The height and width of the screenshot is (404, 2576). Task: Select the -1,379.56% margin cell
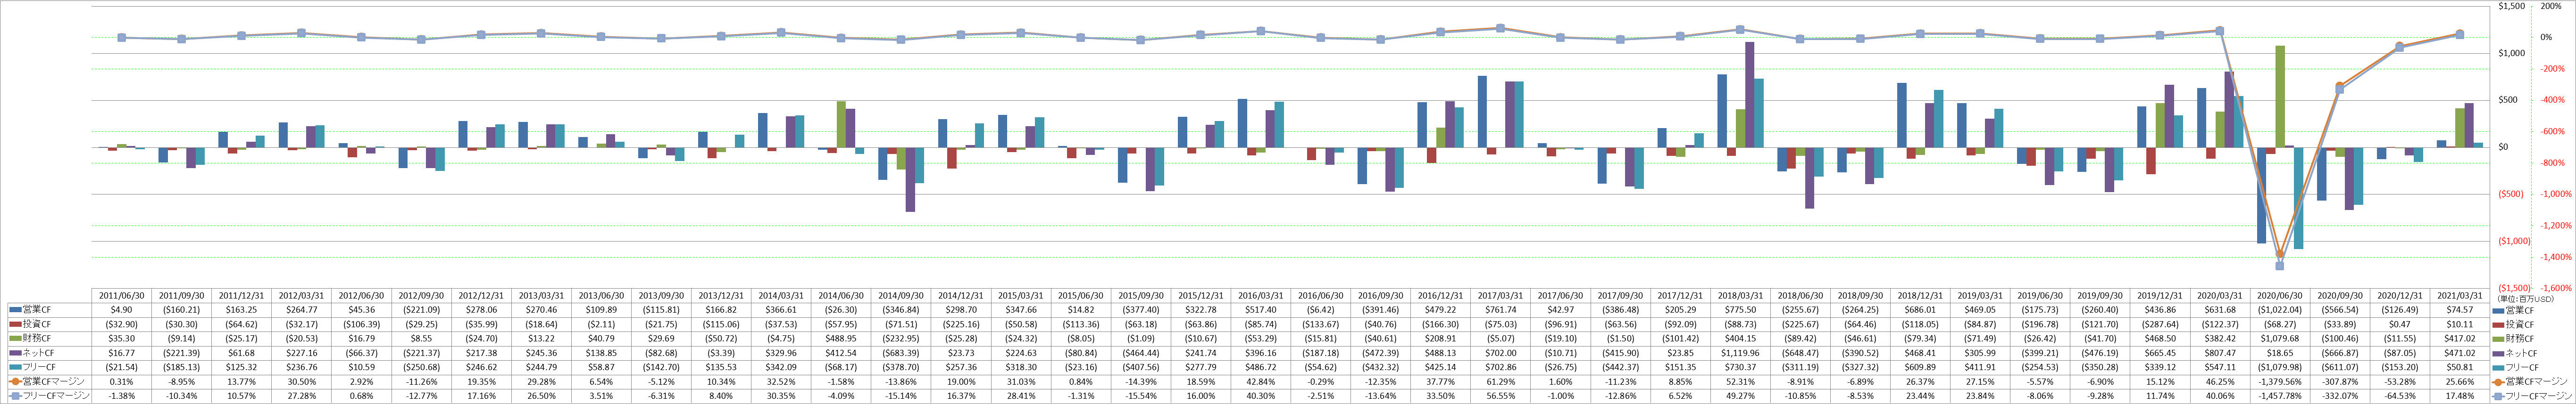coord(2280,381)
